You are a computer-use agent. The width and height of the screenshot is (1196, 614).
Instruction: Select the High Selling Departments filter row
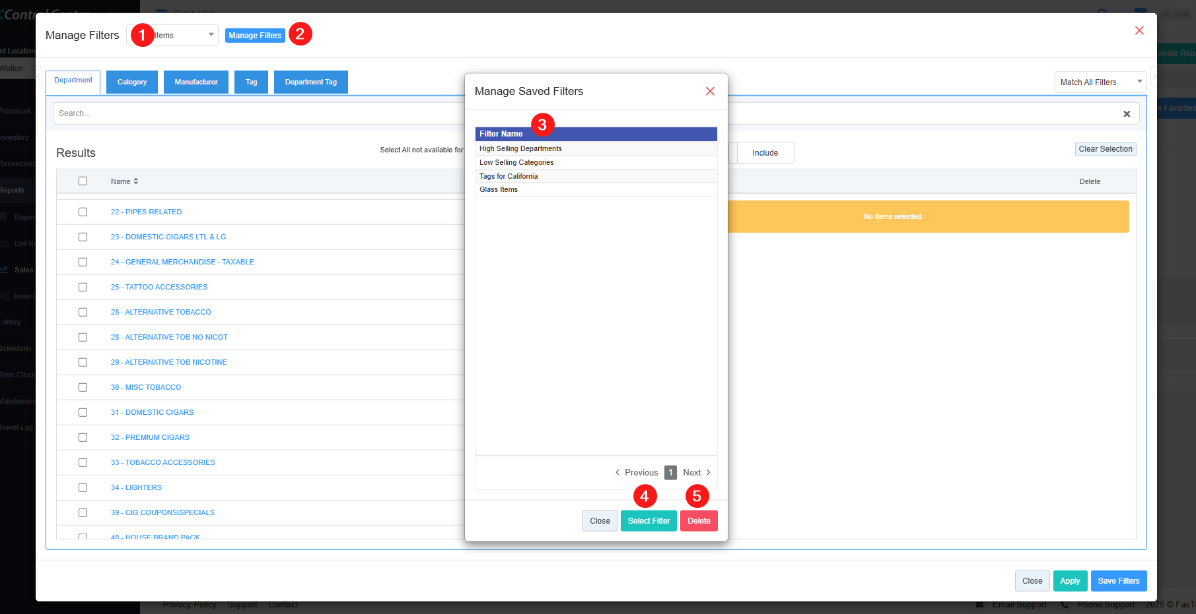pos(520,149)
